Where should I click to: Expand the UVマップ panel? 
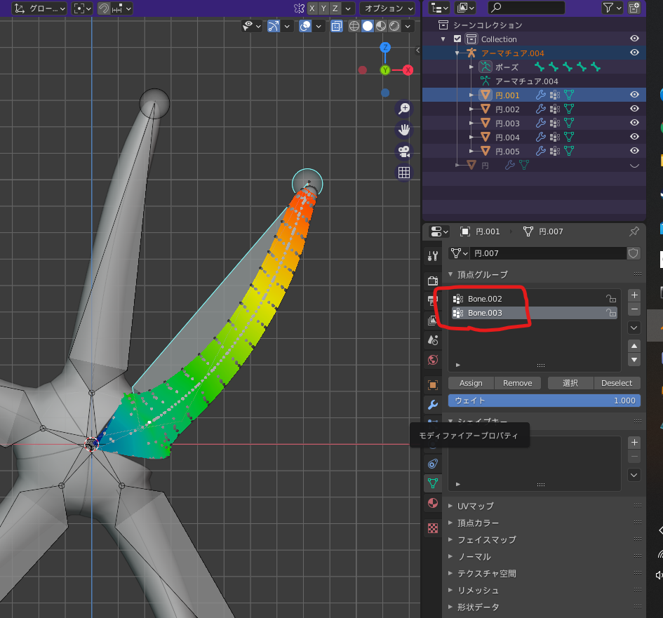pos(450,506)
